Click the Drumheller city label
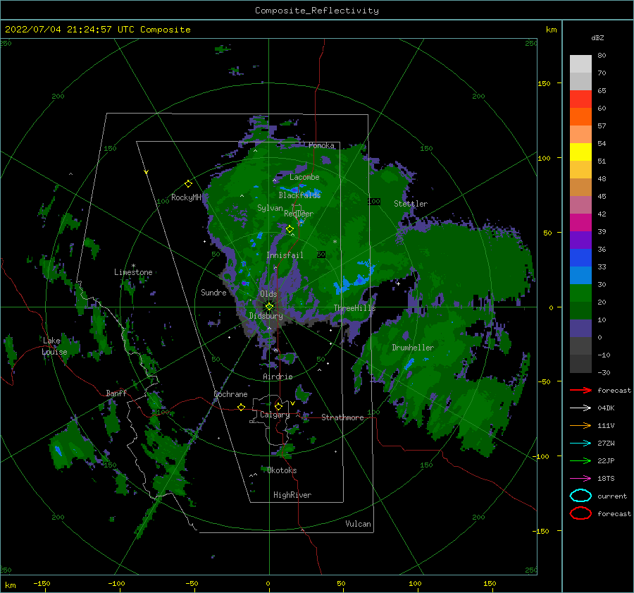Screen dimensions: 634x593 (x=413, y=348)
